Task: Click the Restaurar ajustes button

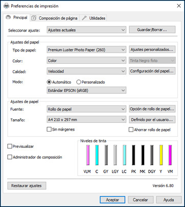Action: tap(27, 186)
